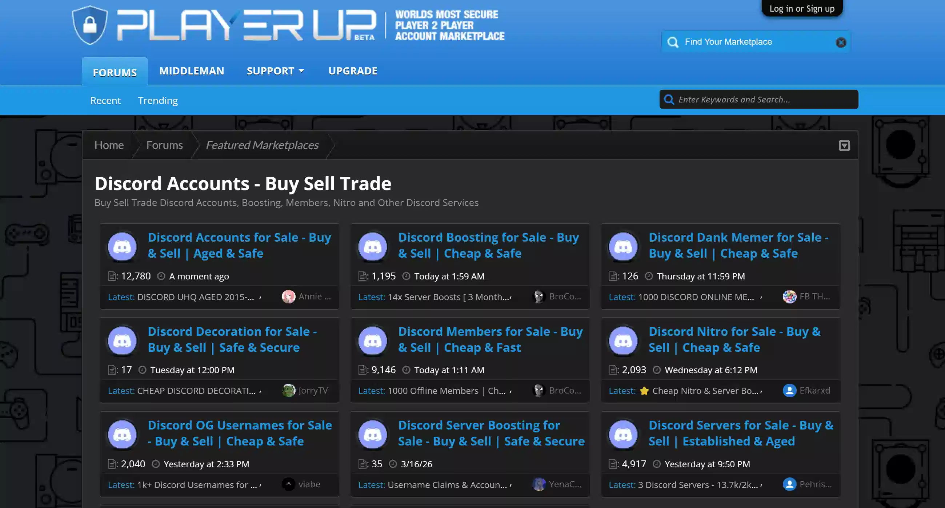945x508 pixels.
Task: Click Log in or Sign up
Action: click(802, 8)
